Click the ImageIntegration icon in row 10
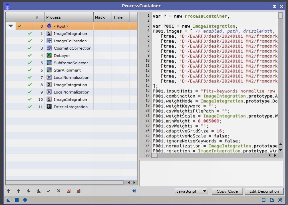 coord(49,100)
